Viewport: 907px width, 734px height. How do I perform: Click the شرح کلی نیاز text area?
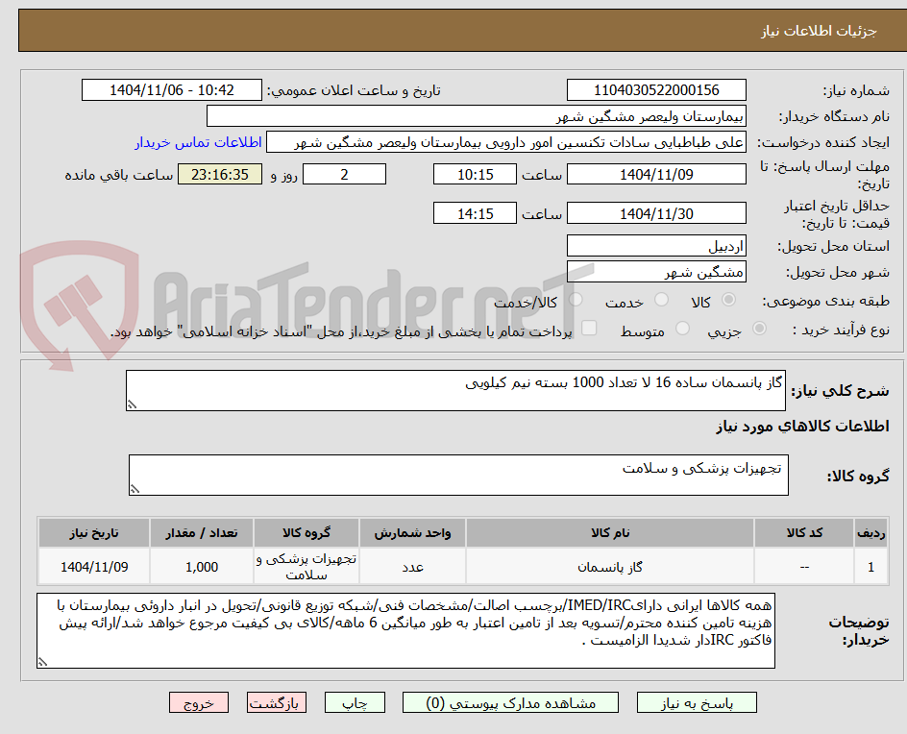pos(455,390)
